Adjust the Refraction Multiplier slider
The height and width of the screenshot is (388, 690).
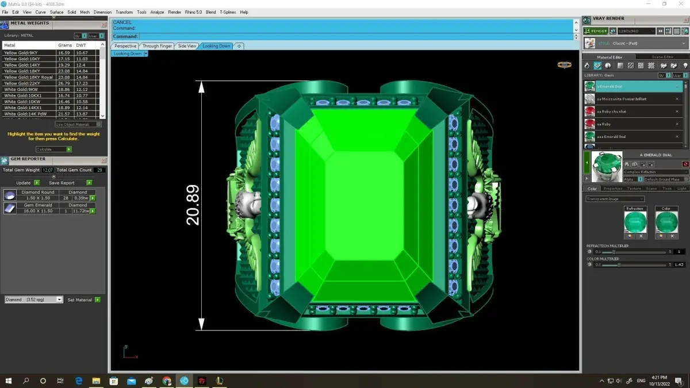[614, 252]
